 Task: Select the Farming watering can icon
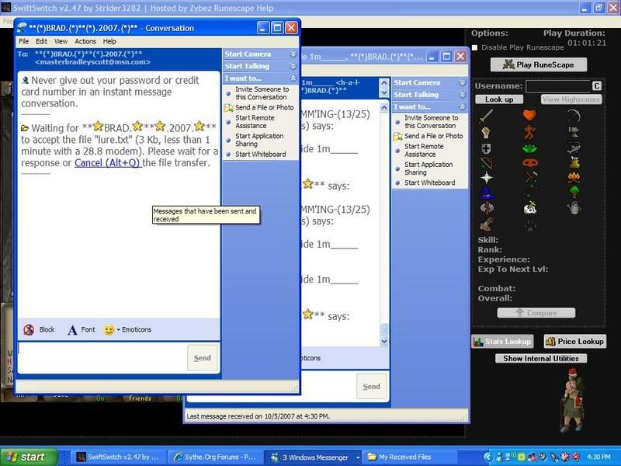click(x=574, y=207)
